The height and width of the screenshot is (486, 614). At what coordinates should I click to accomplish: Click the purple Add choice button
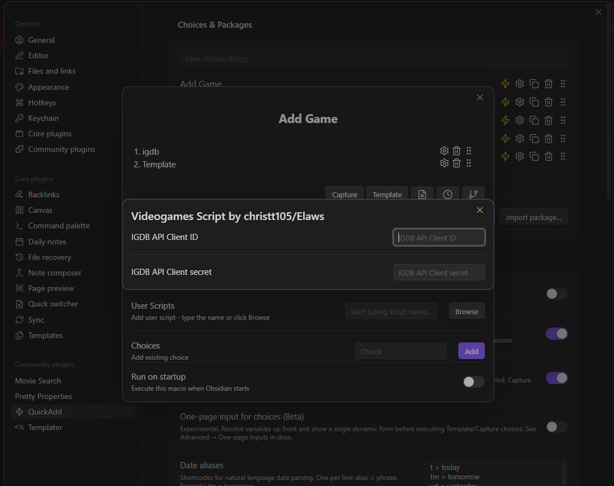472,351
